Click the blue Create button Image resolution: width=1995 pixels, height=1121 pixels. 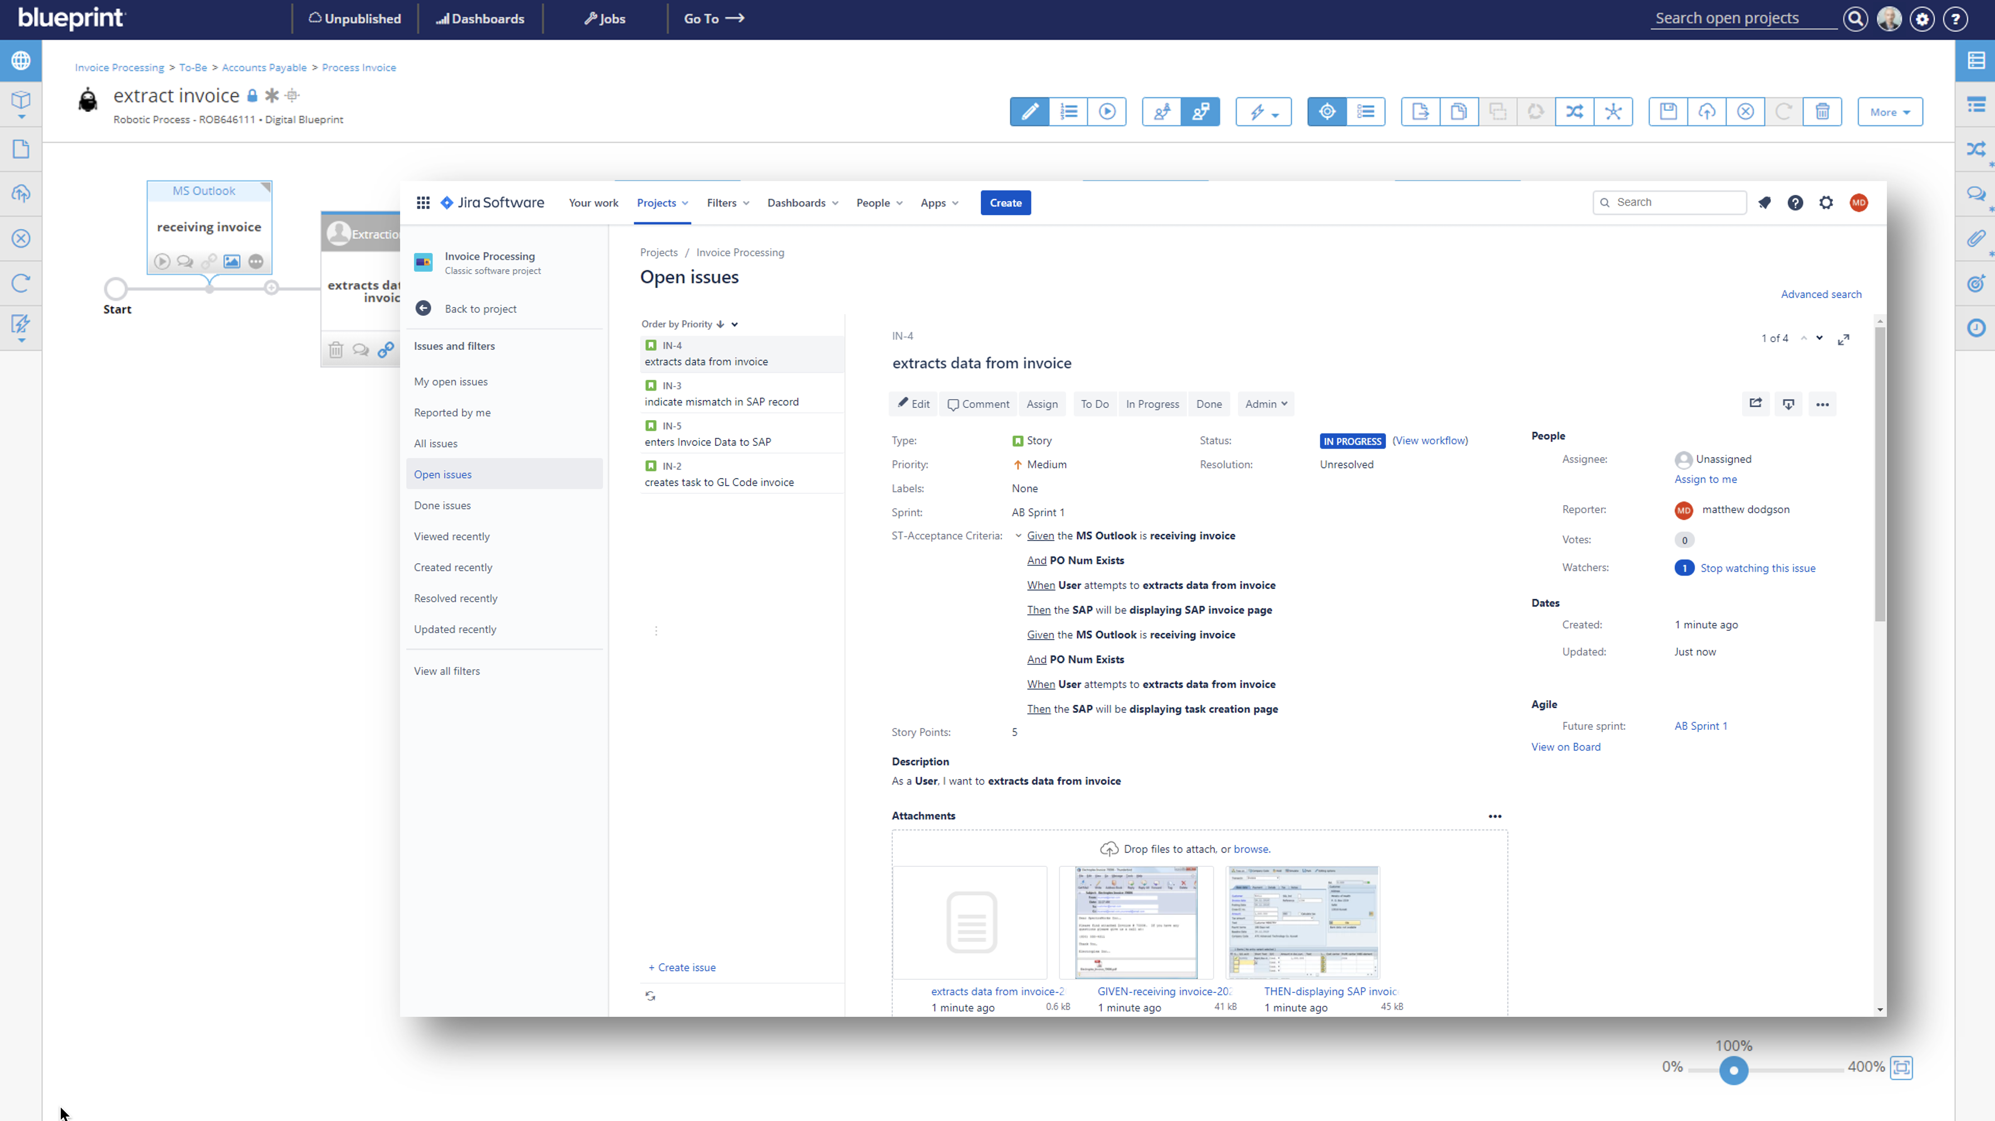tap(1005, 203)
